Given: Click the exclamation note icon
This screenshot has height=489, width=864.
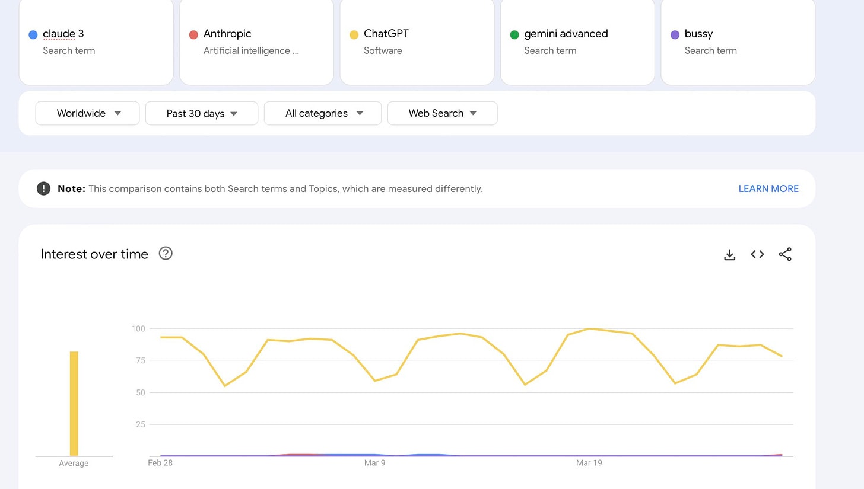Looking at the screenshot, I should tap(43, 188).
